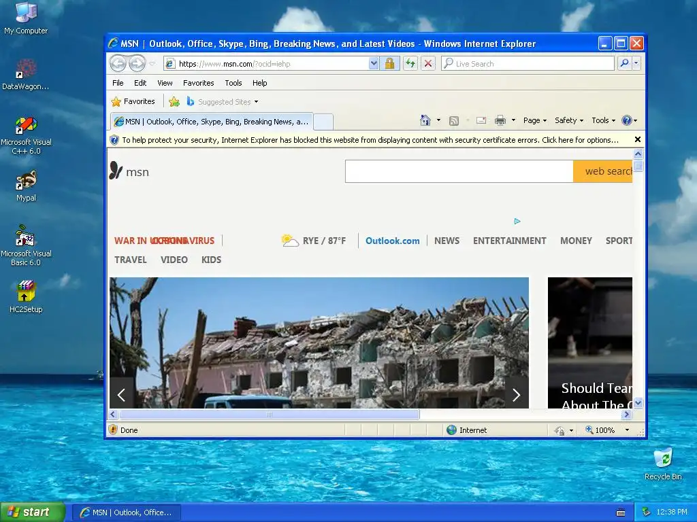Expand the Suggested Sites dropdown

[x=256, y=102]
